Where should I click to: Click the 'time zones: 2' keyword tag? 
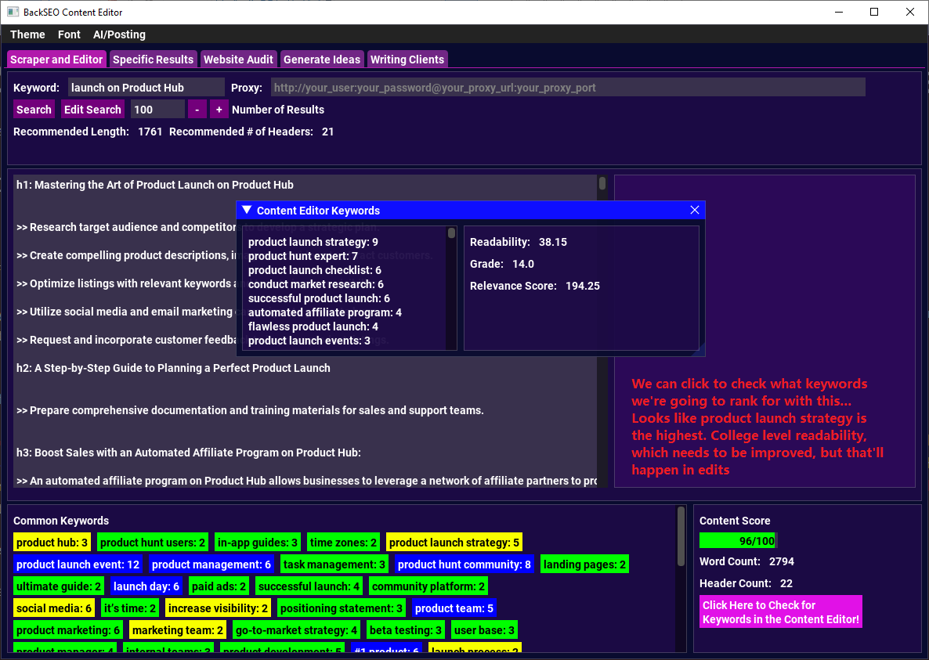point(344,543)
